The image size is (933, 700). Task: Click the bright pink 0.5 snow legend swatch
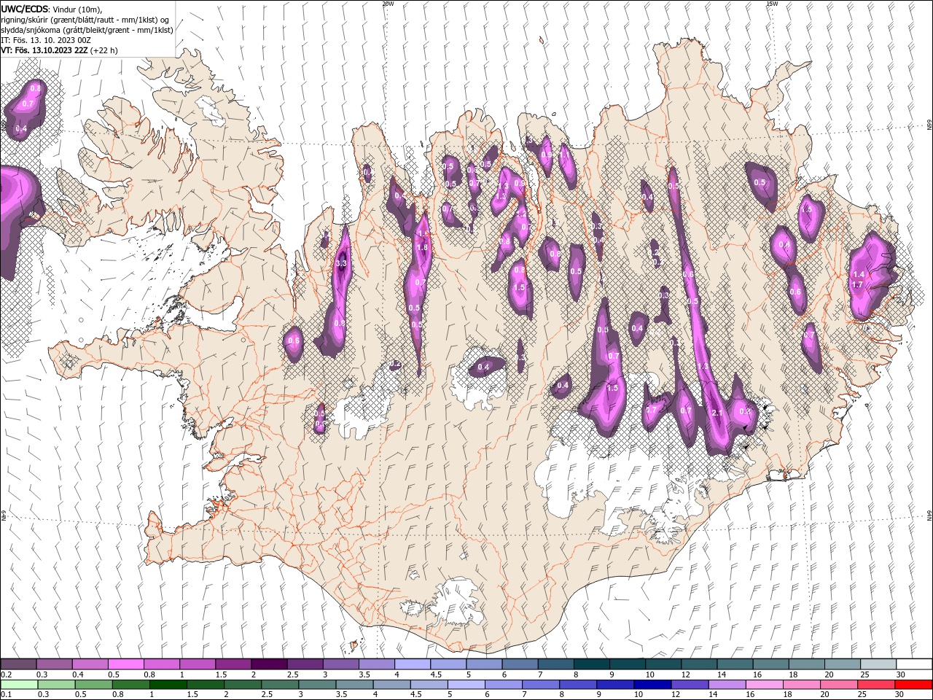126,664
